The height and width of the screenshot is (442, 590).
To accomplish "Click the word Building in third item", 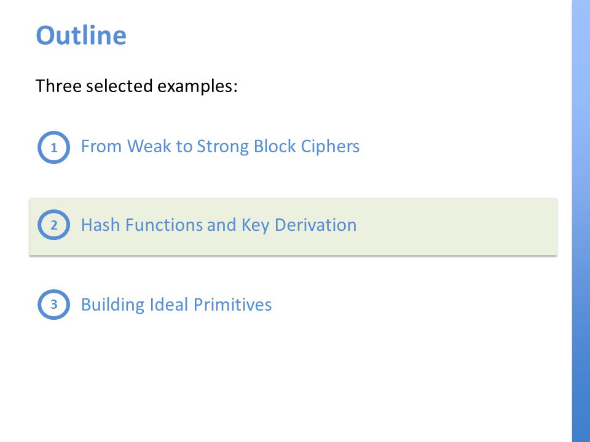I will (x=112, y=304).
